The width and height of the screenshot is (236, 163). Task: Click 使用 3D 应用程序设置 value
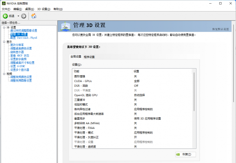(x=147, y=118)
